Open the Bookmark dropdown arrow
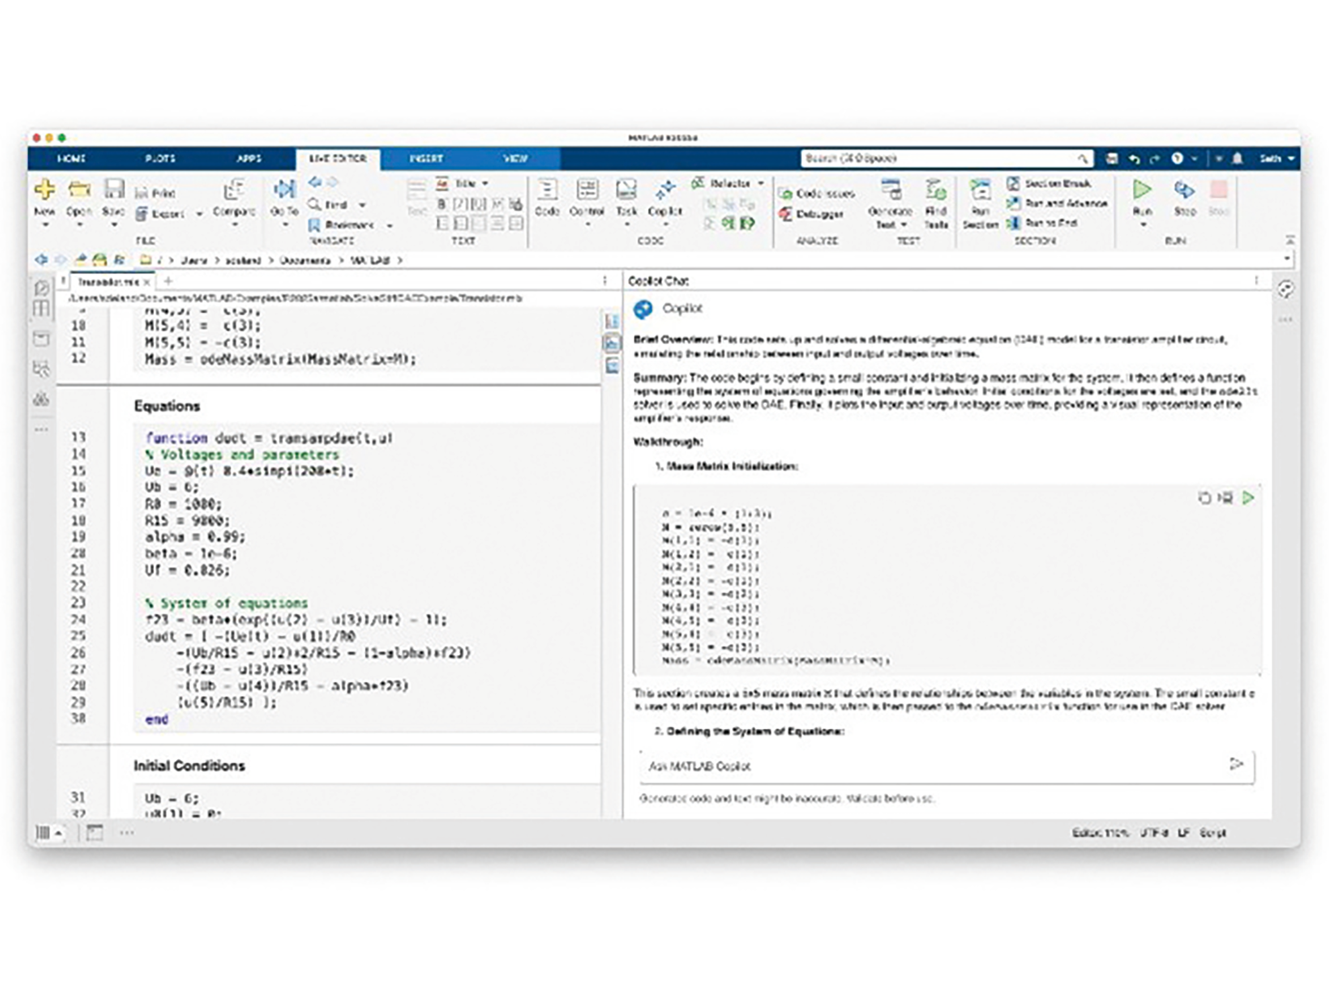 point(390,226)
